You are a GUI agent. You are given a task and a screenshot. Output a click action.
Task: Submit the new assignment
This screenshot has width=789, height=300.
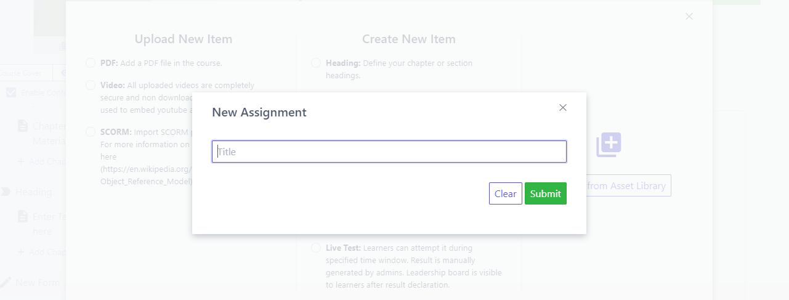(545, 193)
